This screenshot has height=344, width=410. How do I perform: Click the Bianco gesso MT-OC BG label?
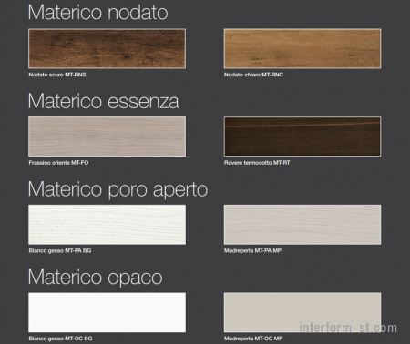pos(60,339)
